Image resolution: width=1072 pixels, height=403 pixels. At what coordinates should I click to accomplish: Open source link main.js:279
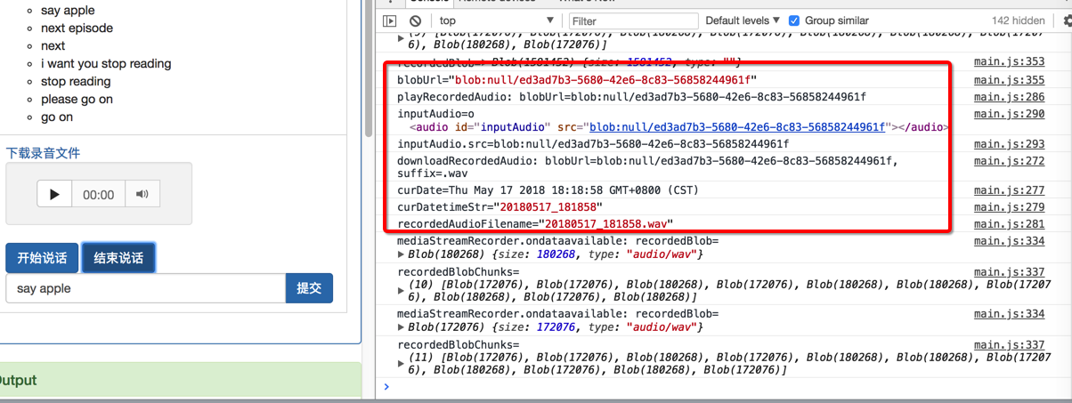(1010, 207)
